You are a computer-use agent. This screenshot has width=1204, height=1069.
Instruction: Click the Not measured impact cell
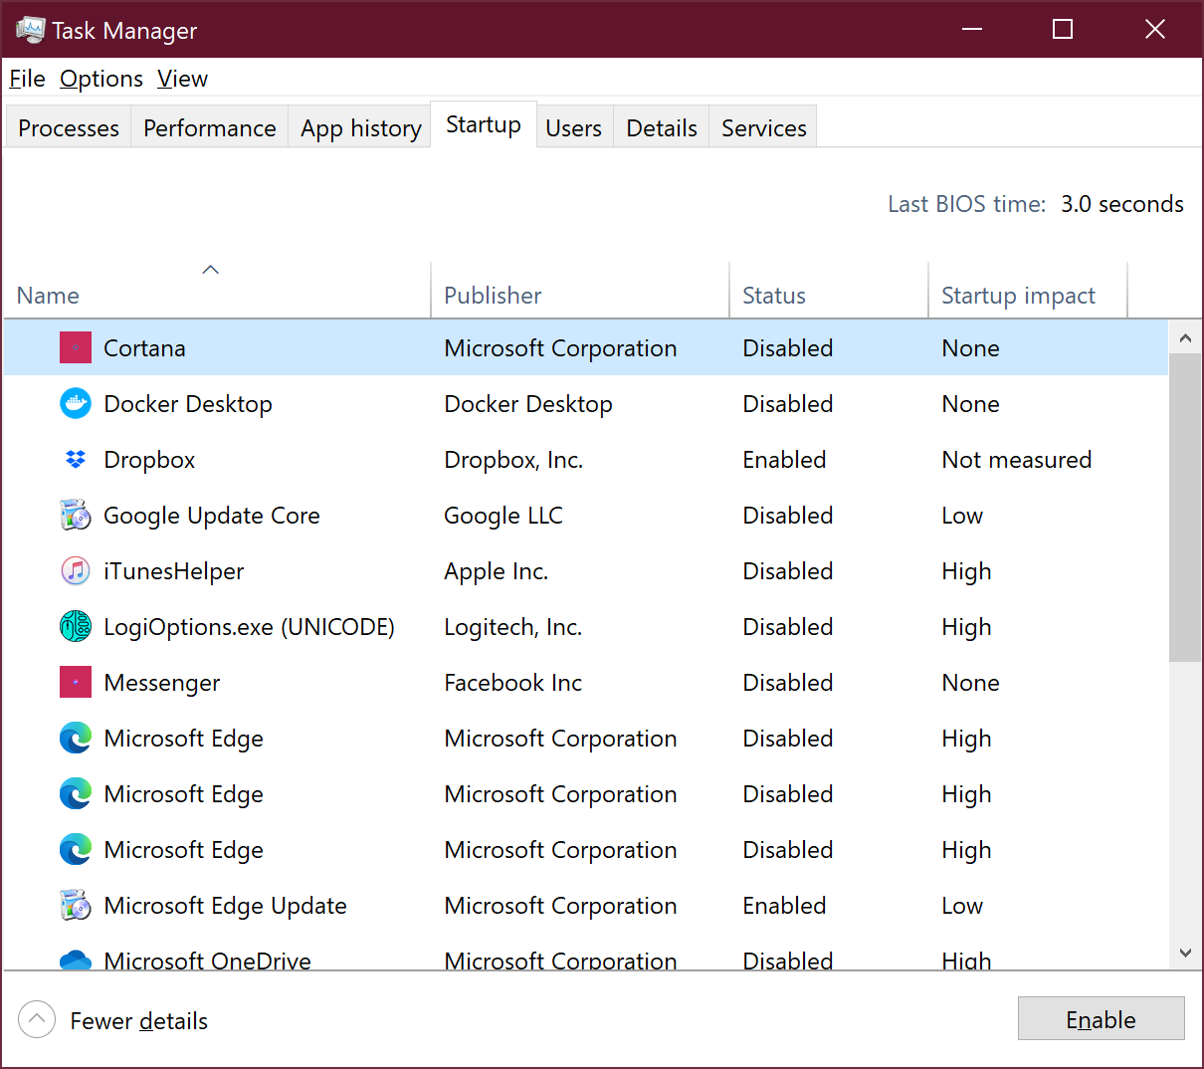[x=1017, y=460]
